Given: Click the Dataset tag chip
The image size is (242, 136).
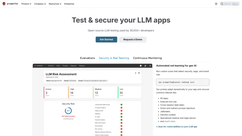Looking at the screenshot, I should (x=70, y=81).
